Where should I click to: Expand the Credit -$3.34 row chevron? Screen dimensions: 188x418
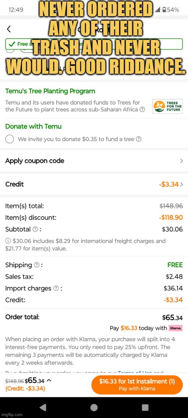coord(182,184)
